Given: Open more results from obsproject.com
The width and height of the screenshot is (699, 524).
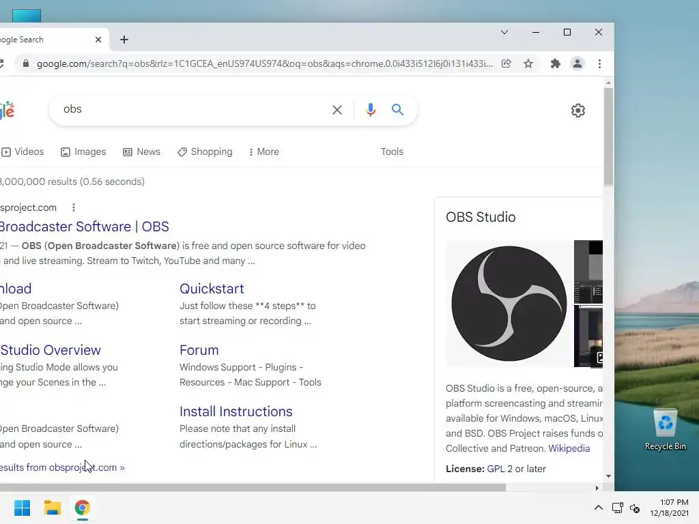Looking at the screenshot, I should pos(62,467).
